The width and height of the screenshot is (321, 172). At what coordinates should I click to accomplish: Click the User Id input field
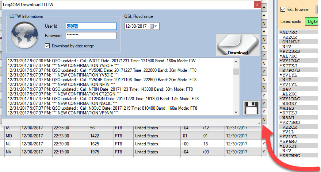[91, 26]
